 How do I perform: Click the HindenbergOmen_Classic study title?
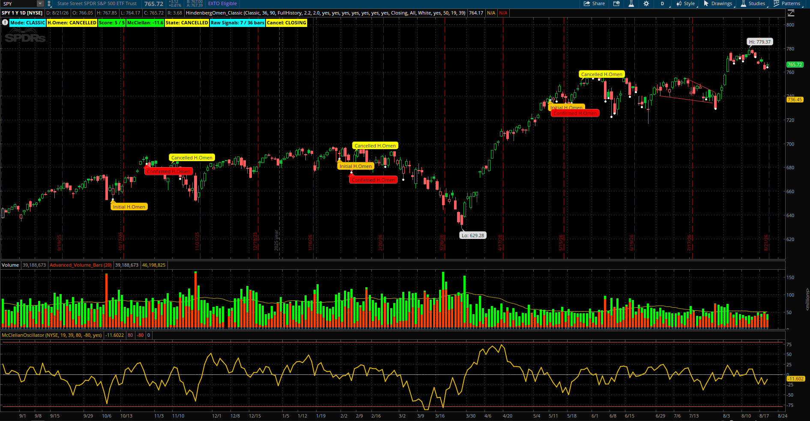point(326,13)
